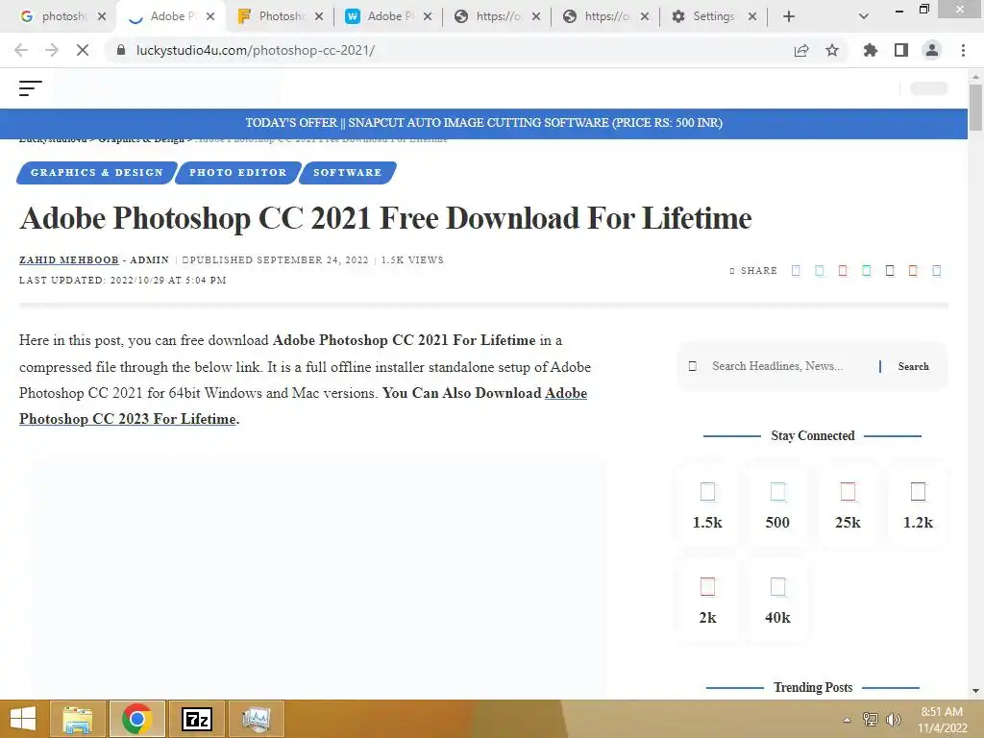
Task: Open the taskbar clock showing 8:51 AM
Action: (x=942, y=720)
